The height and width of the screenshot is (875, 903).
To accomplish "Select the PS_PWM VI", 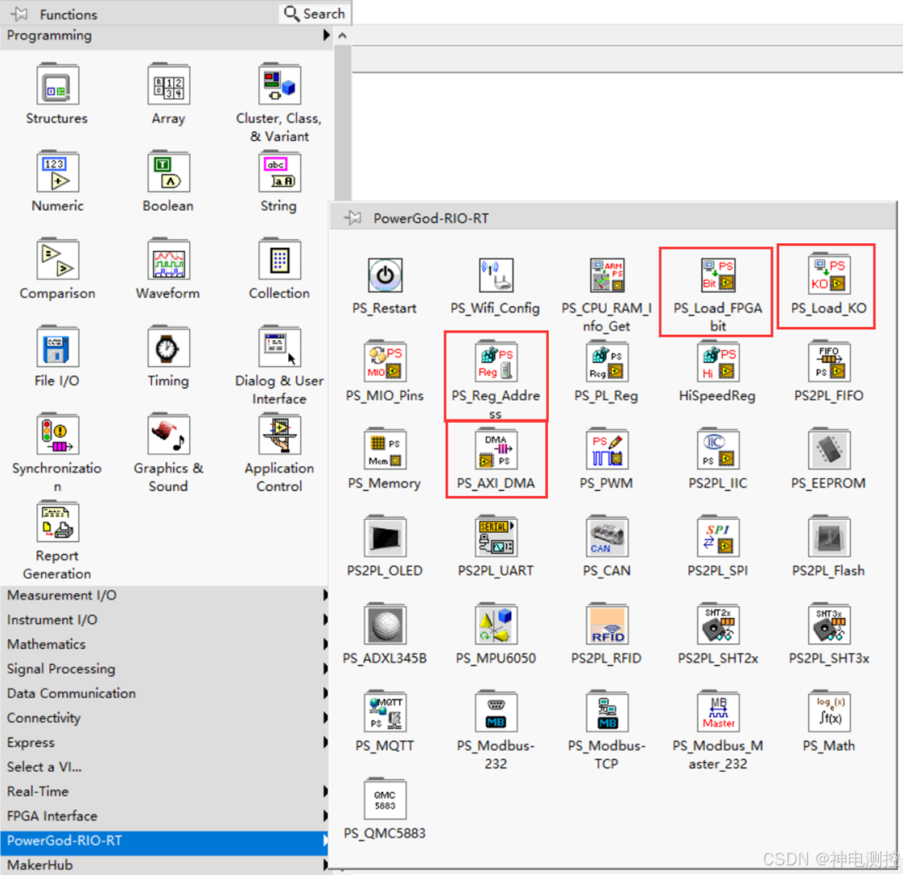I will coord(607,448).
